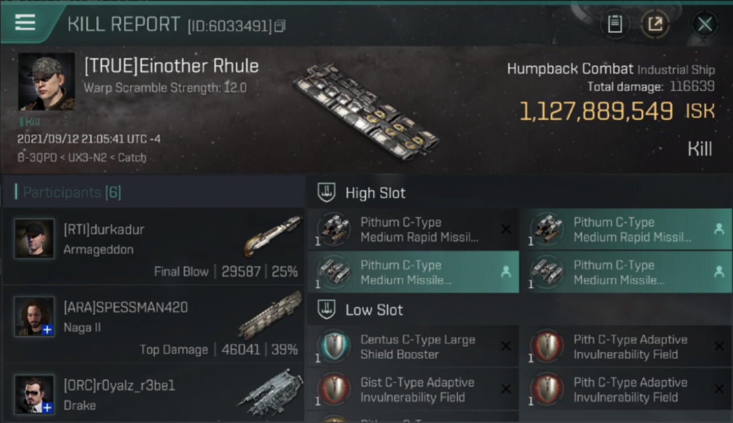Collapse the Low Slot section

point(327,310)
